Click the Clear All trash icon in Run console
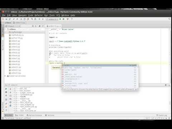 tap(10, 106)
